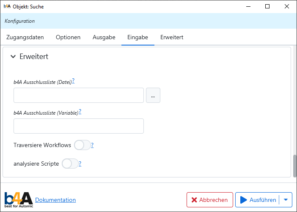
Task: Open help for analysiere Scripte
Action: tap(80, 164)
